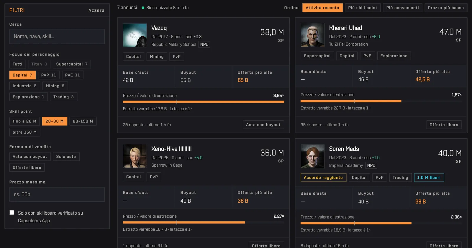
Task: Select the 80-150 M skill point range
Action: 83,121
